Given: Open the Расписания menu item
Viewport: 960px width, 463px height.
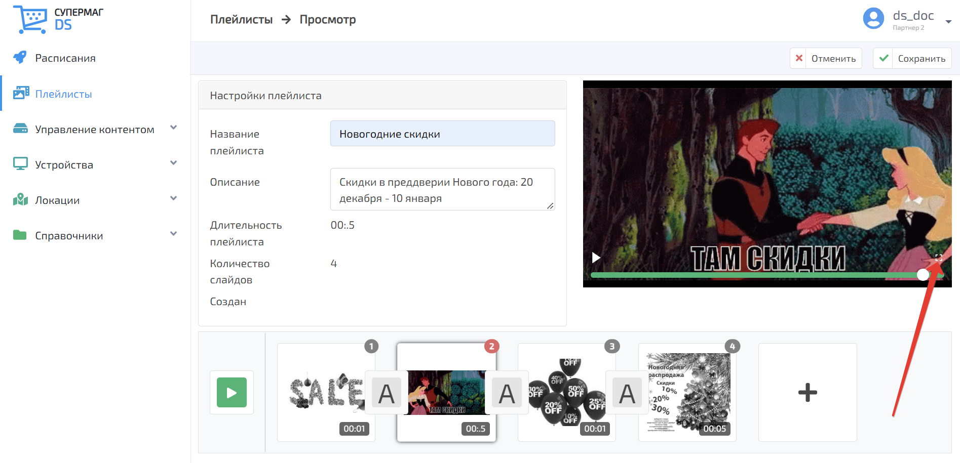Looking at the screenshot, I should coord(65,58).
